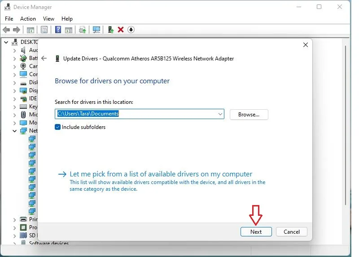
Task: Open the driver location dropdown arrow
Action: tap(220, 114)
